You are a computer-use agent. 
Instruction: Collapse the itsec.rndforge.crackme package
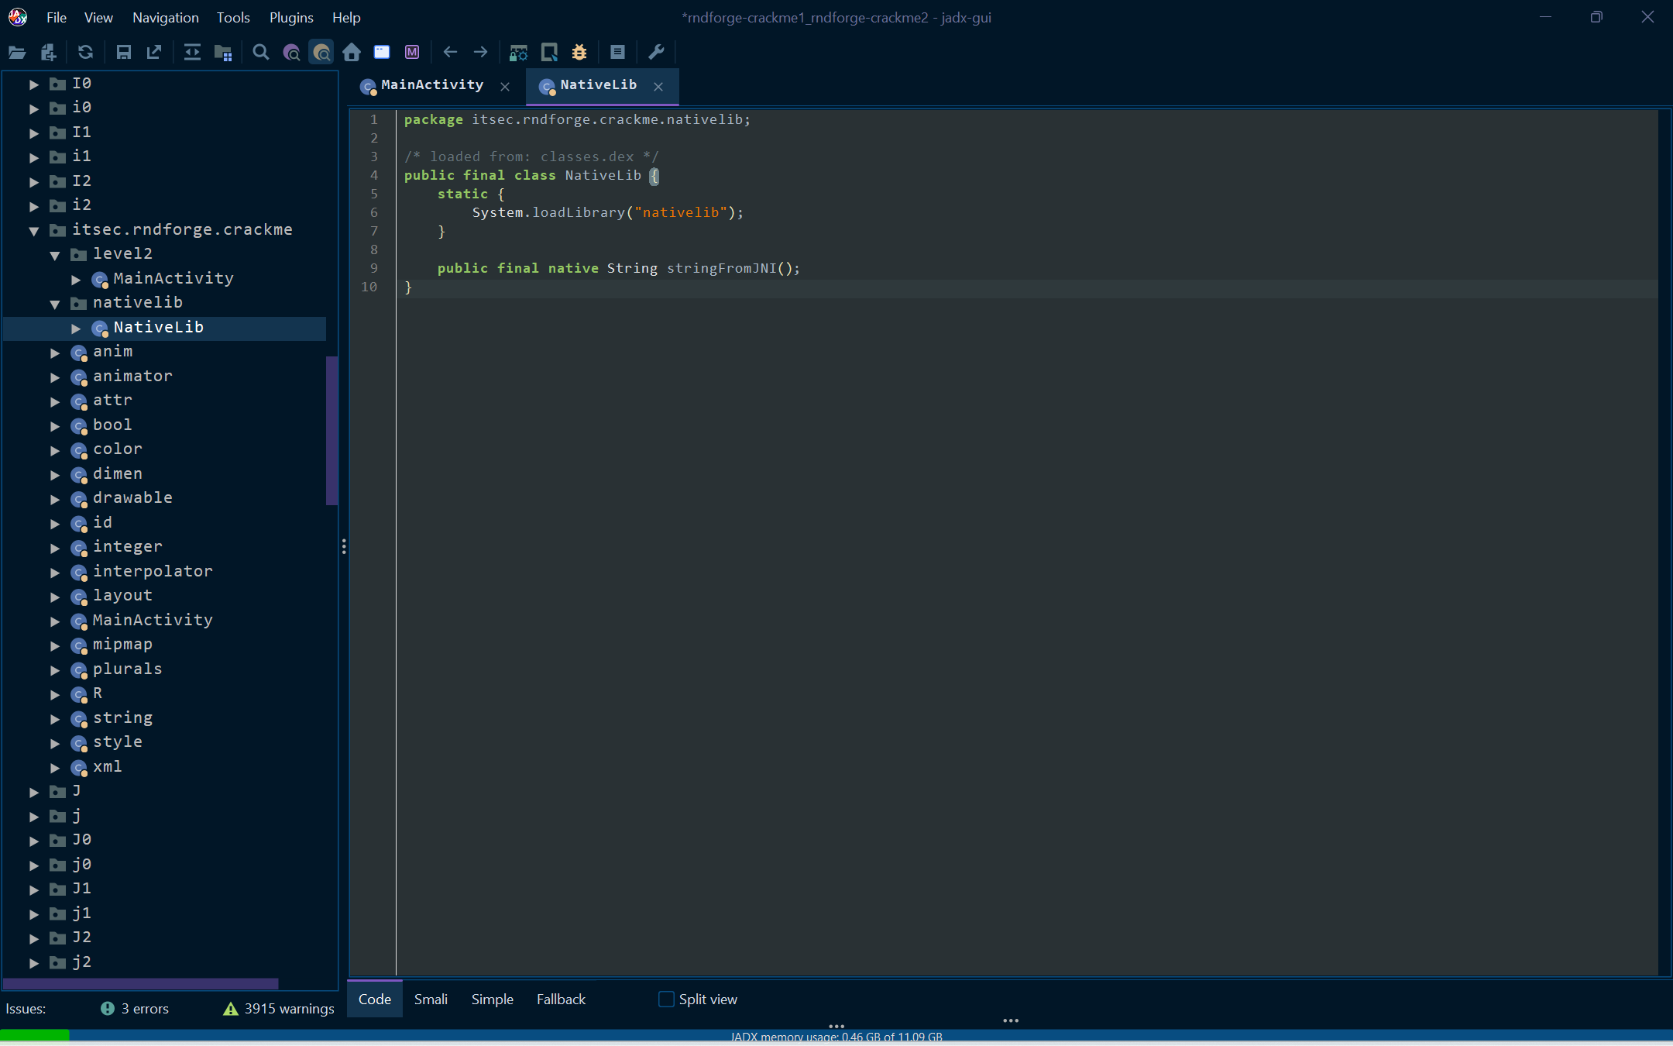coord(34,230)
